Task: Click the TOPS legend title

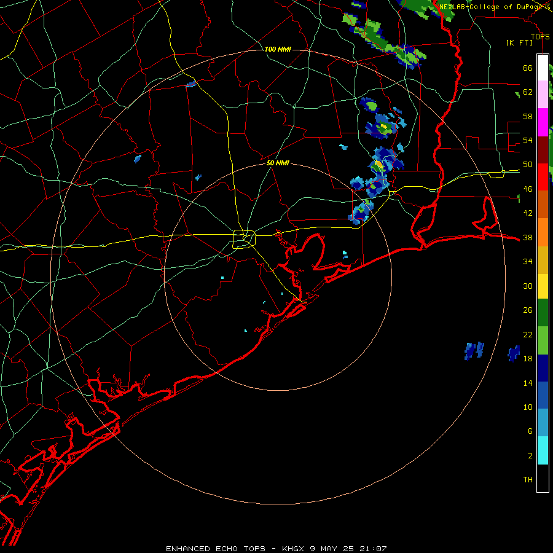Action: point(540,37)
